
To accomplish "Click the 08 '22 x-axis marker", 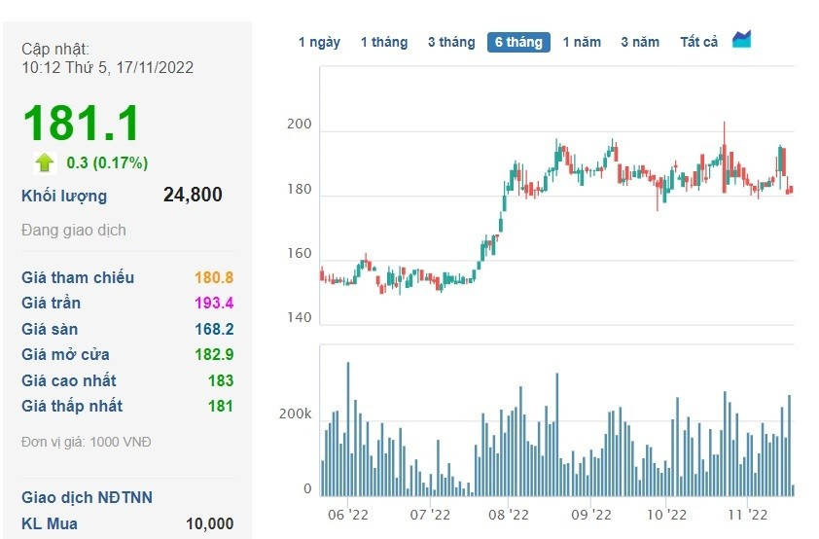I will (508, 513).
